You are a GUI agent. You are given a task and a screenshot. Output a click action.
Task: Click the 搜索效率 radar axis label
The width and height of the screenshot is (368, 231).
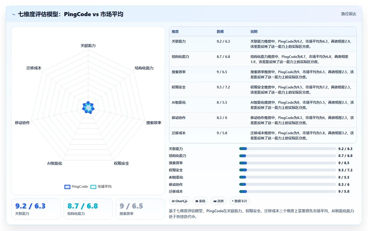(154, 123)
